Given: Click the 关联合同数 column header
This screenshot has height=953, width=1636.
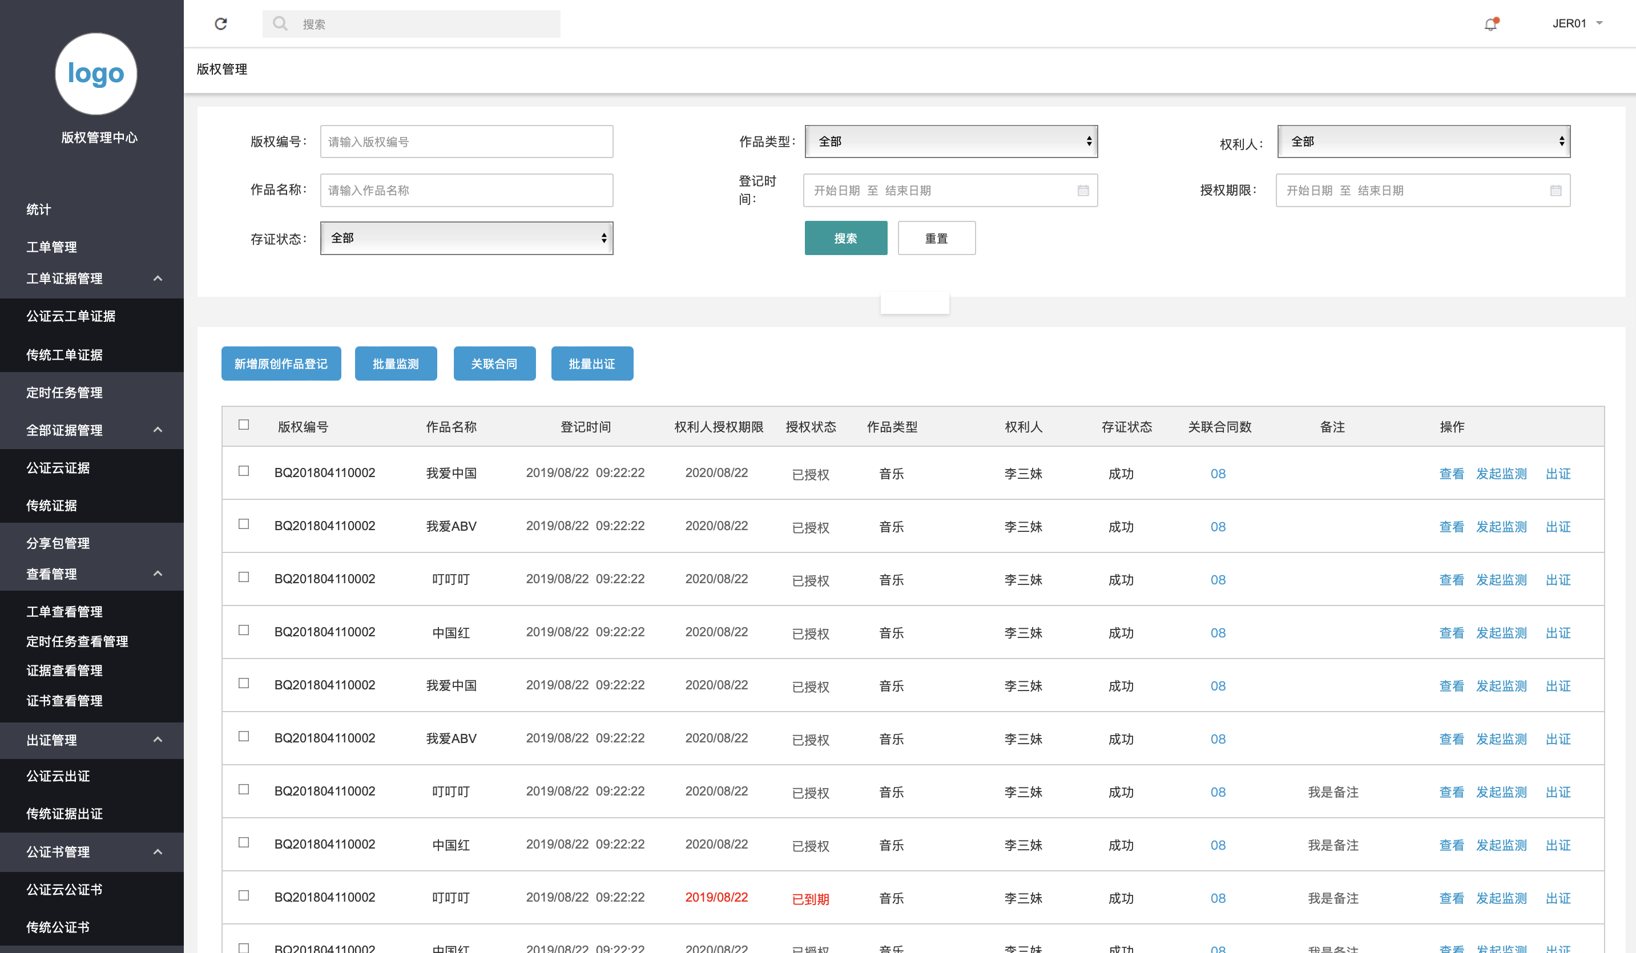Looking at the screenshot, I should pyautogui.click(x=1219, y=426).
